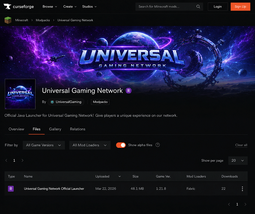
Task: Click the Minecraft grass block icon
Action: pyautogui.click(x=8, y=20)
